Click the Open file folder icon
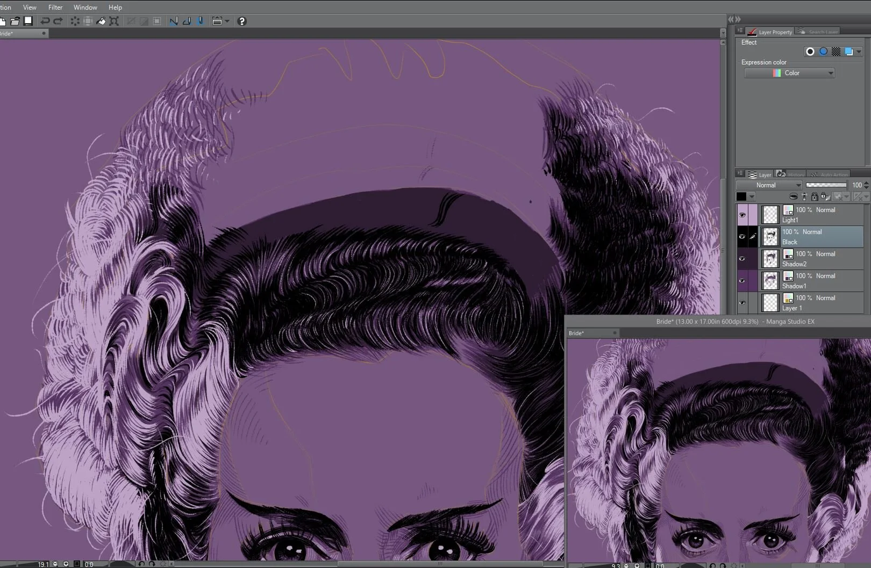This screenshot has width=871, height=568. tap(15, 21)
